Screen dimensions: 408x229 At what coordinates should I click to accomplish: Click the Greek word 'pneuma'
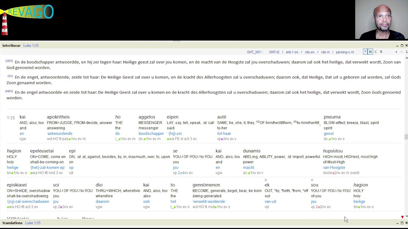(332, 117)
